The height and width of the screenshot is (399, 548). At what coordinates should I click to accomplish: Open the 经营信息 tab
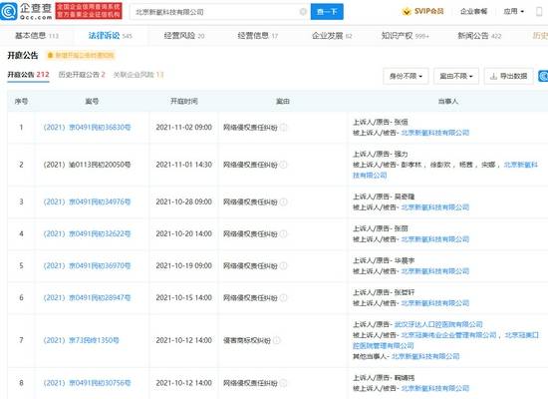tap(258, 36)
